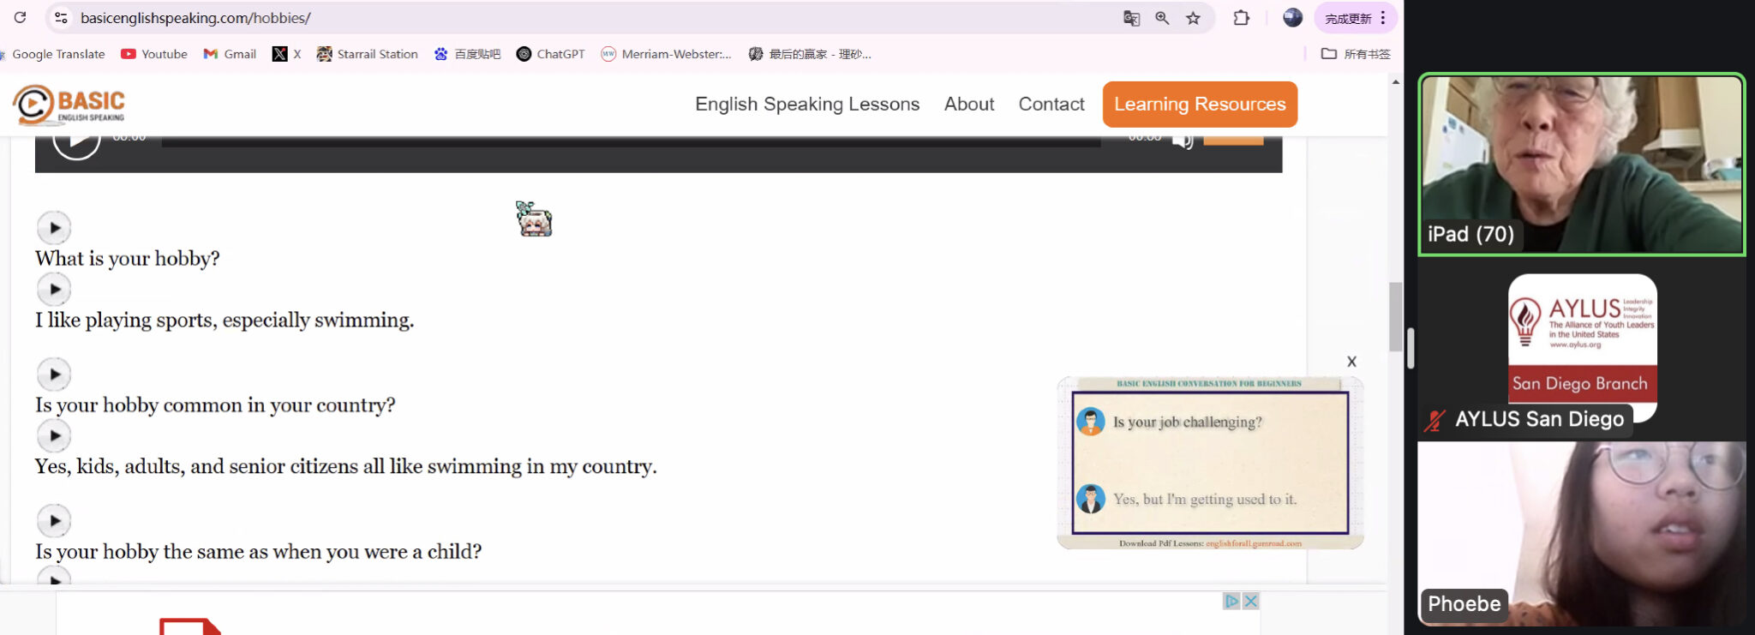1755x635 pixels.
Task: Close the bottom ad banner
Action: point(1251,601)
